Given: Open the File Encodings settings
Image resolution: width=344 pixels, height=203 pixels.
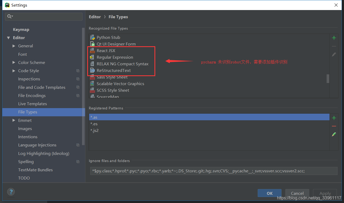Looking at the screenshot, I should click(32, 95).
